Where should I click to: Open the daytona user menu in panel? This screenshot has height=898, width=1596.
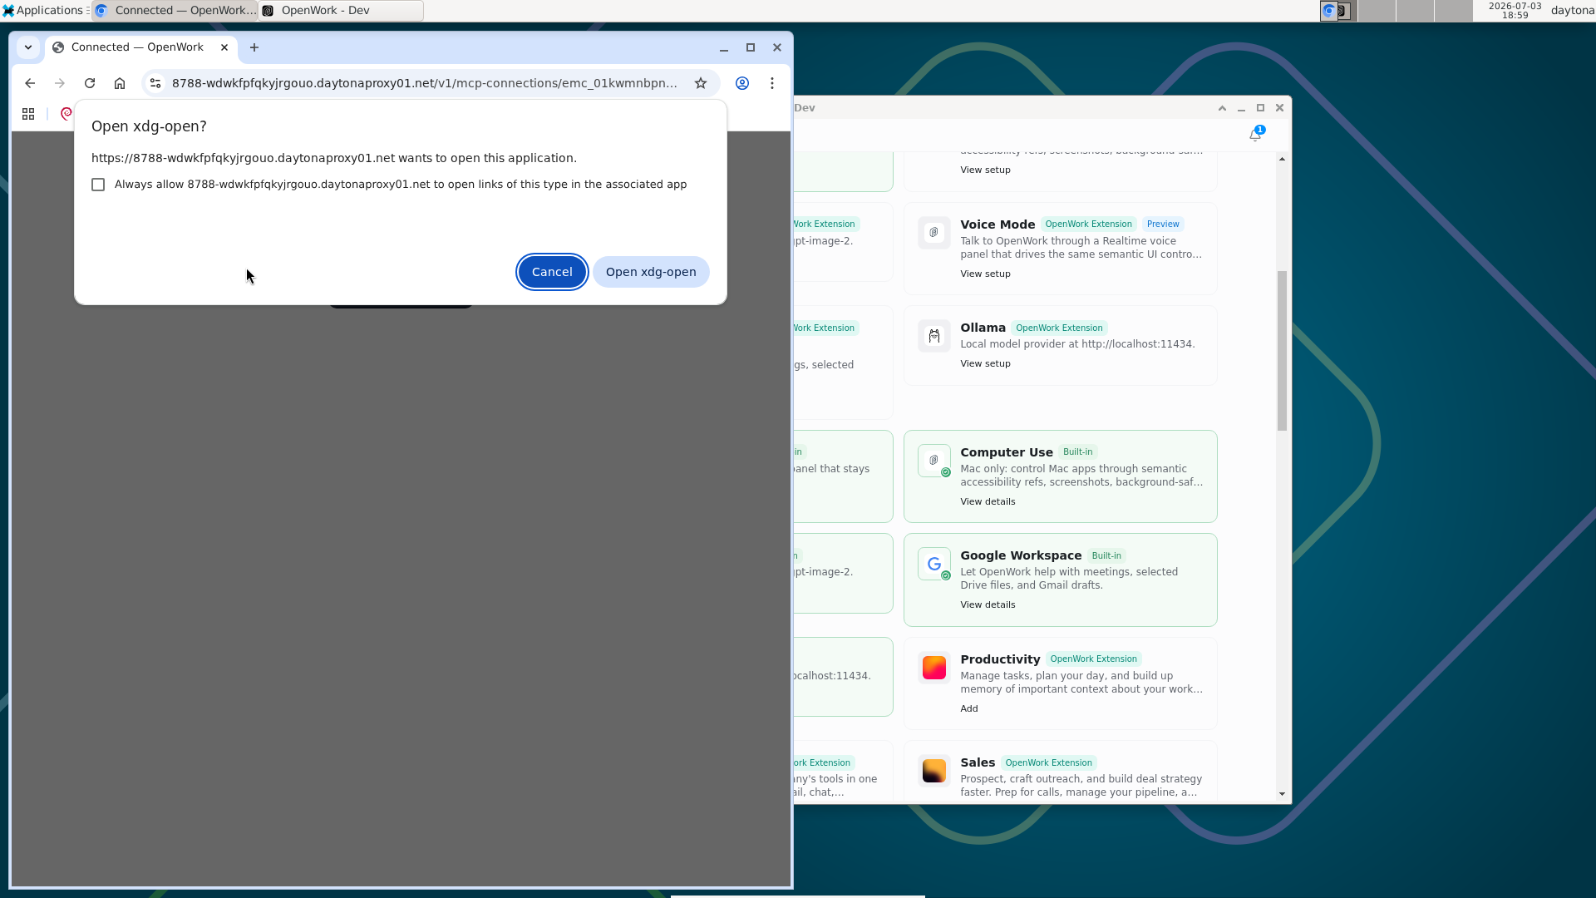(x=1572, y=11)
